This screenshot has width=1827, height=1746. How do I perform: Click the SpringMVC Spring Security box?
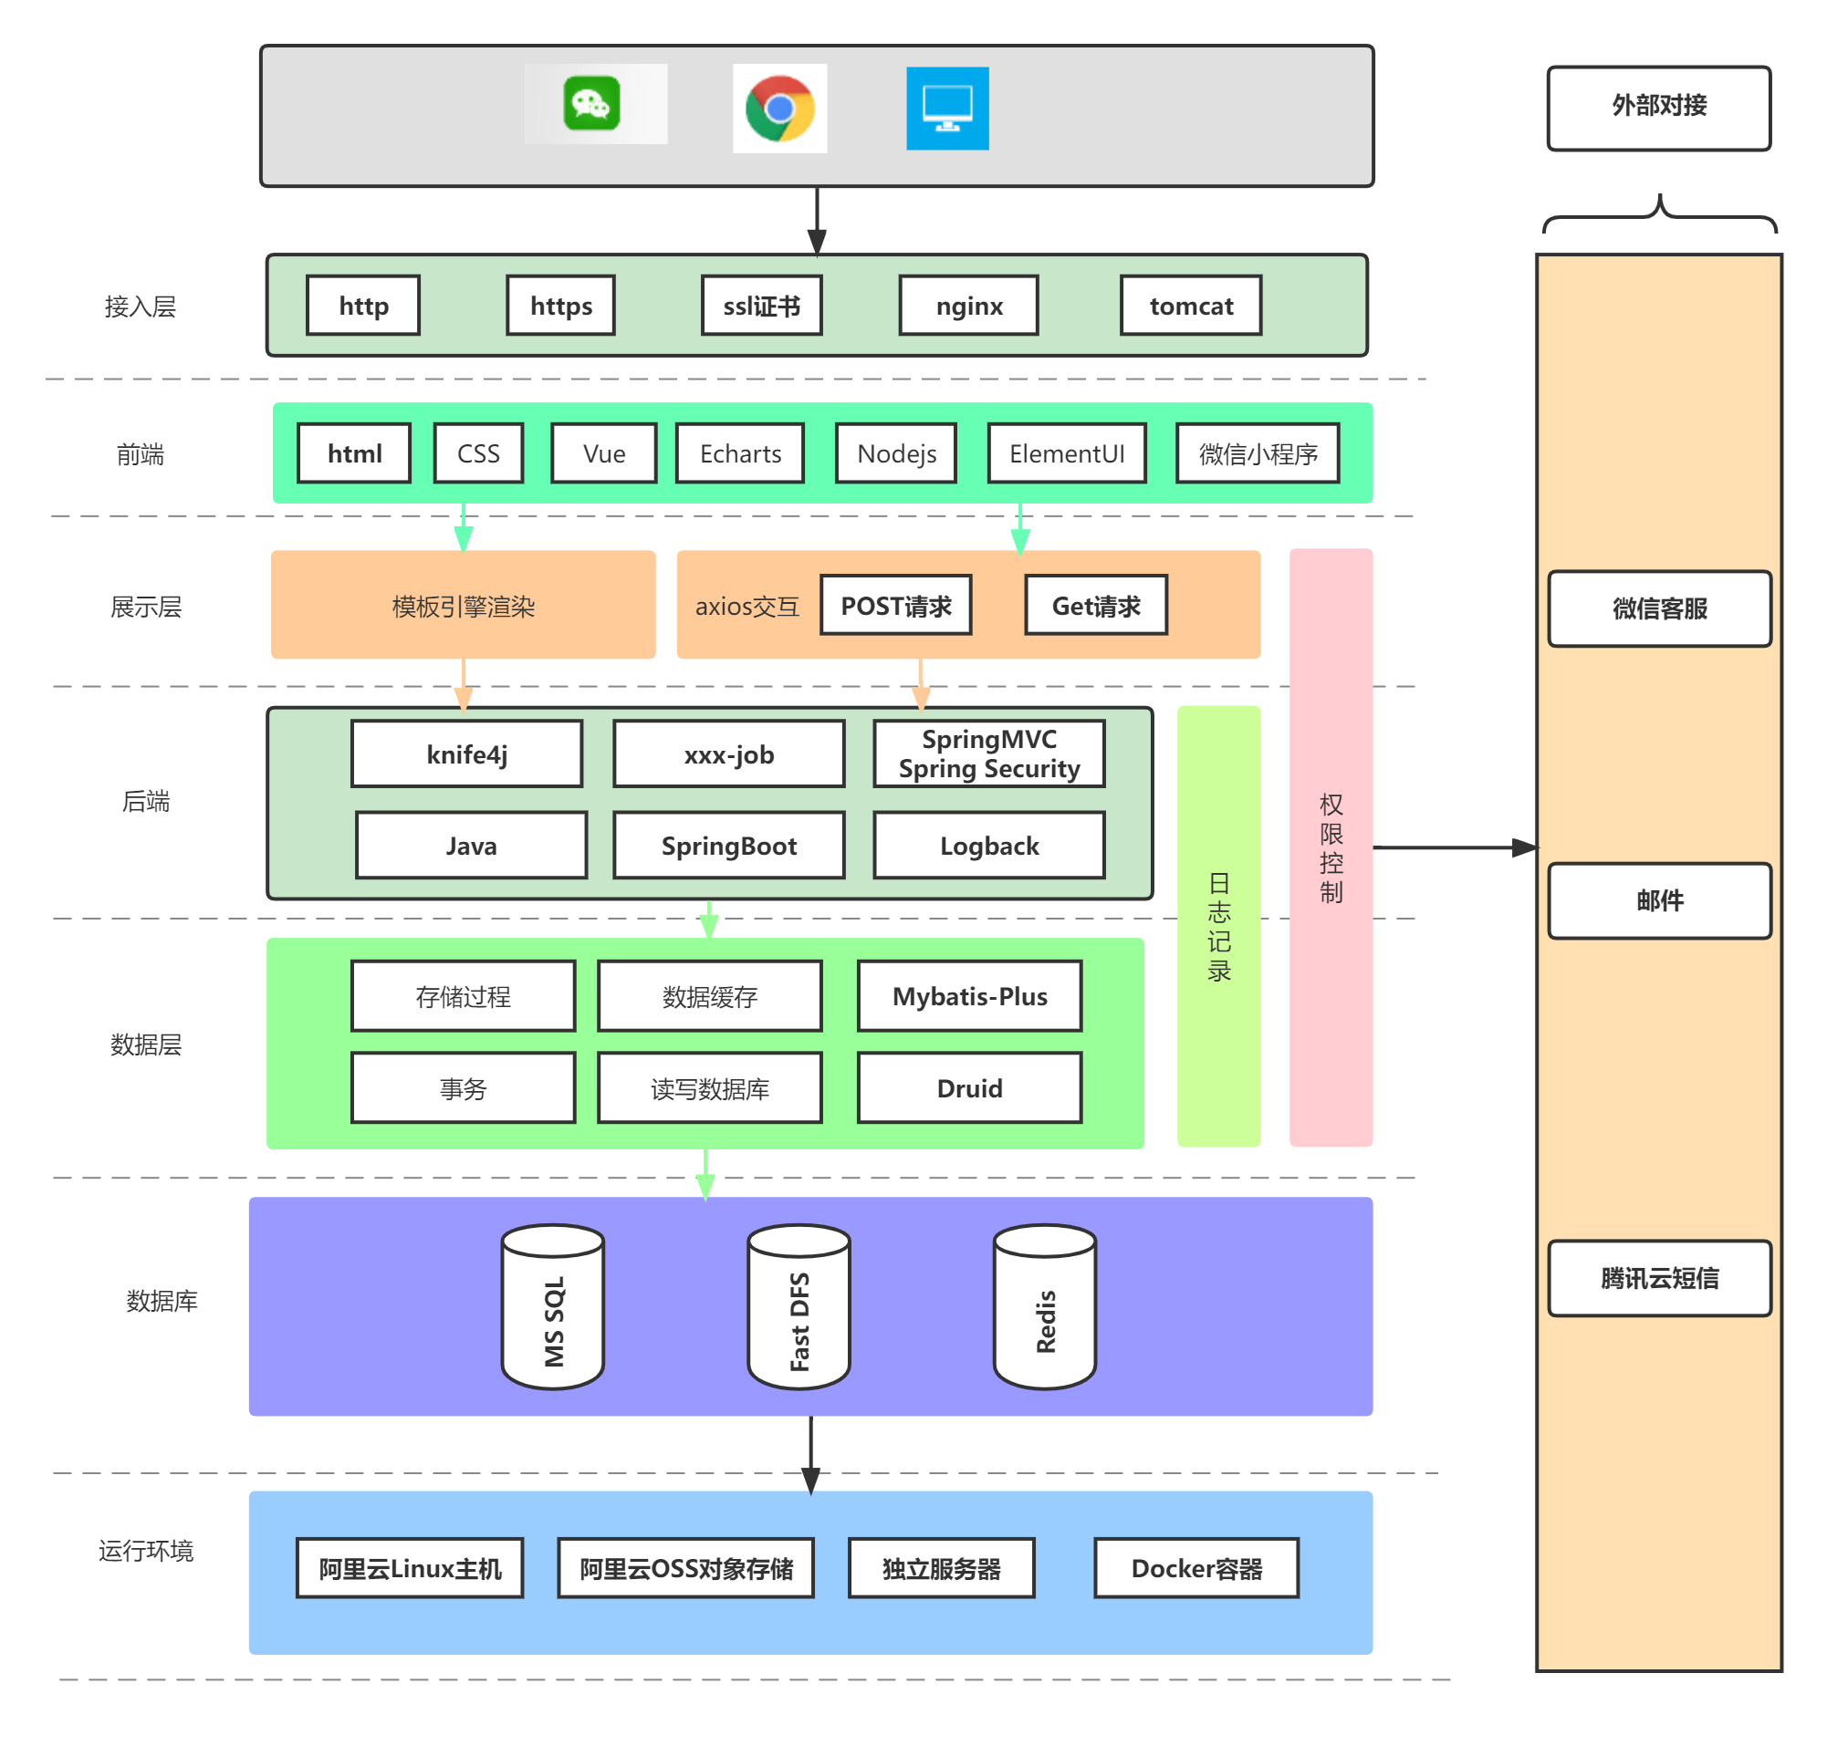click(x=989, y=753)
